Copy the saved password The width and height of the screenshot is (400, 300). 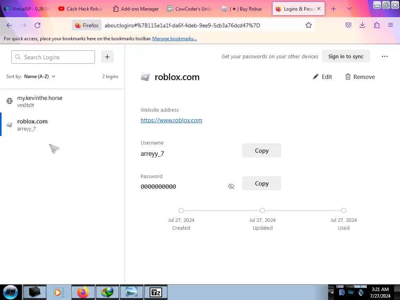(261, 183)
